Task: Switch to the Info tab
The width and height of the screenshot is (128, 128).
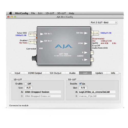Action: coord(113,73)
